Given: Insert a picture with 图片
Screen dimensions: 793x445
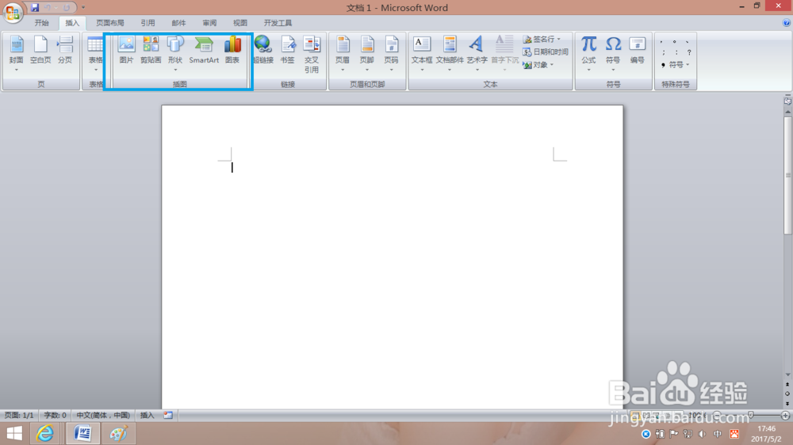Looking at the screenshot, I should [x=126, y=51].
